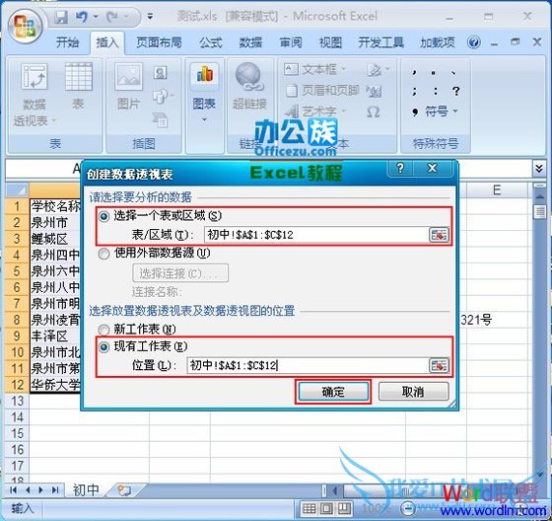Click the Shapes icon in 插图 group
This screenshot has width=552, height=521.
pyautogui.click(x=161, y=97)
